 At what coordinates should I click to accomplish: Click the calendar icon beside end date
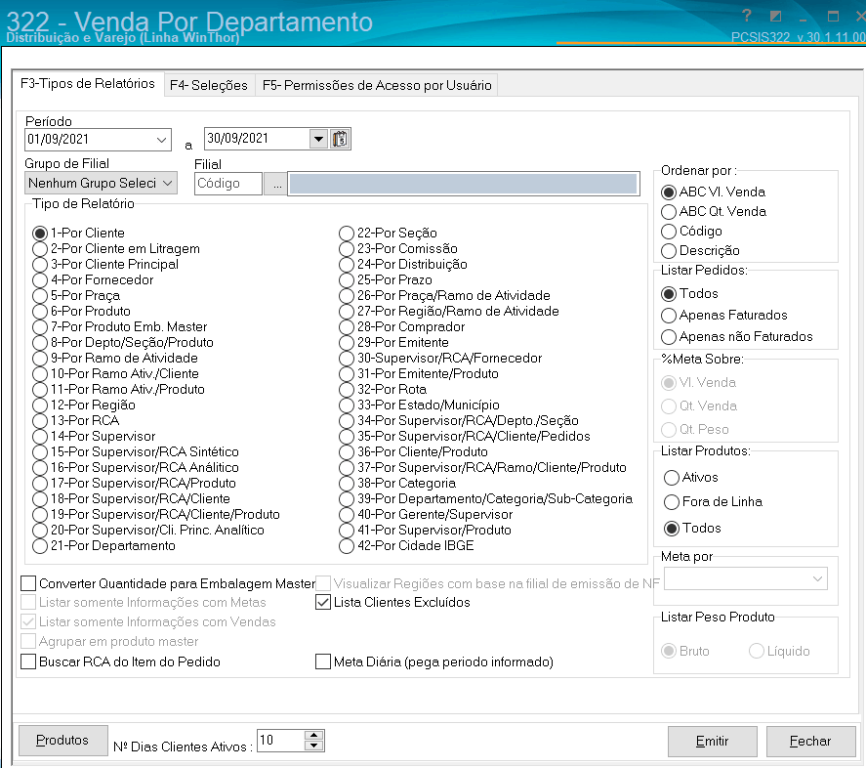tap(340, 138)
